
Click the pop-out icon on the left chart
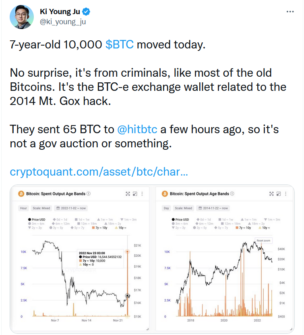(x=135, y=194)
